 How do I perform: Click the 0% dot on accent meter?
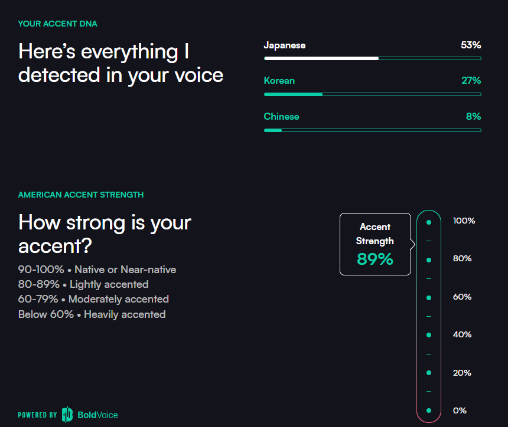(429, 410)
